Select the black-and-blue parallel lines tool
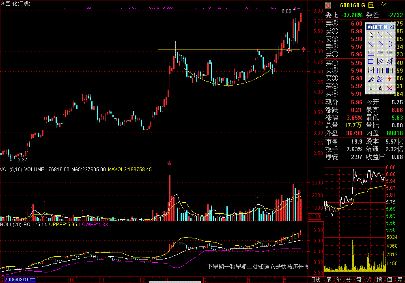 (371, 44)
